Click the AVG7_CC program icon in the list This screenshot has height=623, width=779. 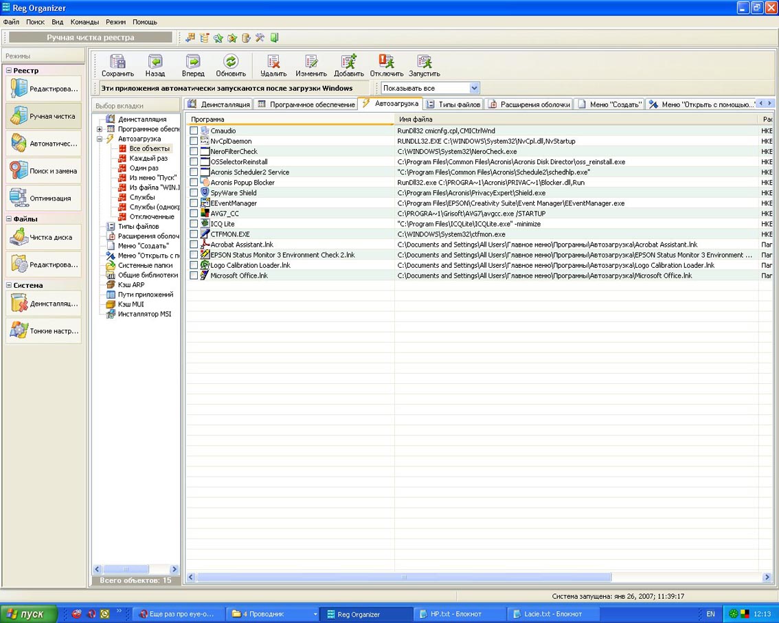click(205, 213)
